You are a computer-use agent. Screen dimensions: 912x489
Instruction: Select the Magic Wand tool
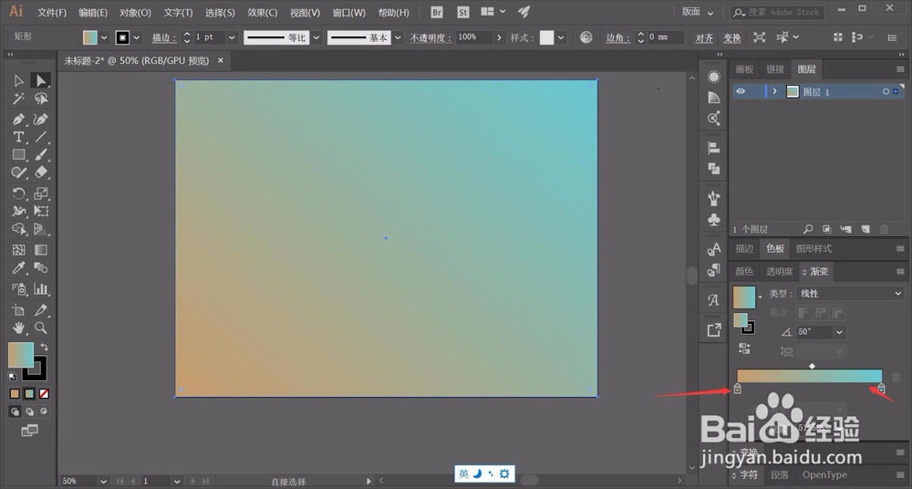coord(18,99)
